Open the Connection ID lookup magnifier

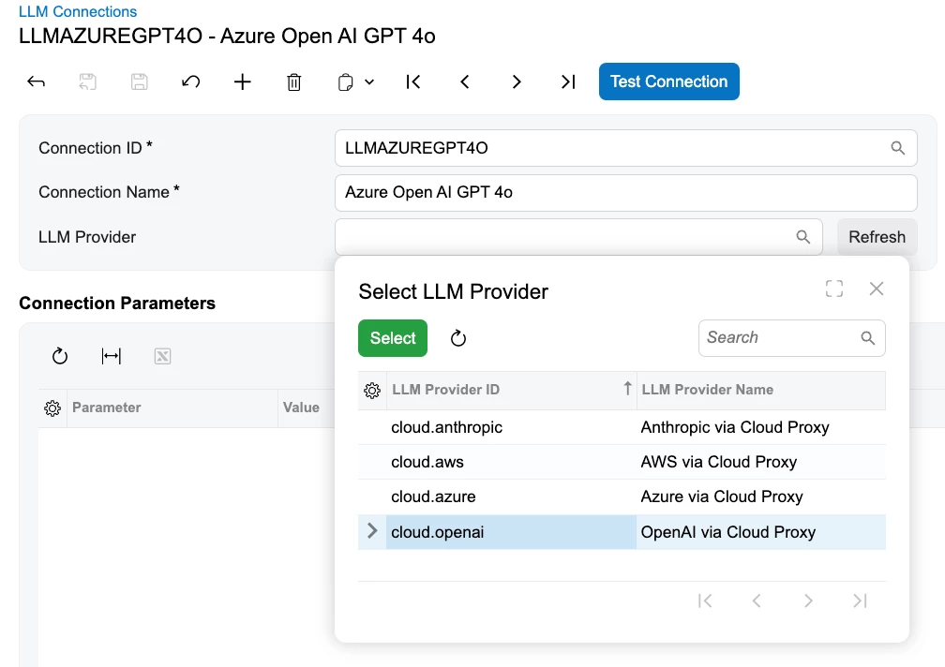point(898,148)
